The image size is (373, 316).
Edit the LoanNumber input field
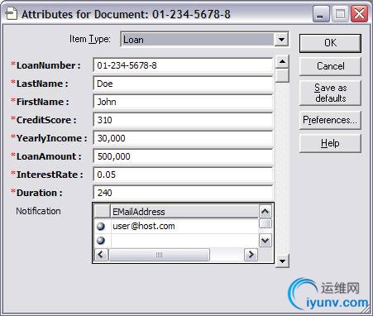(183, 65)
